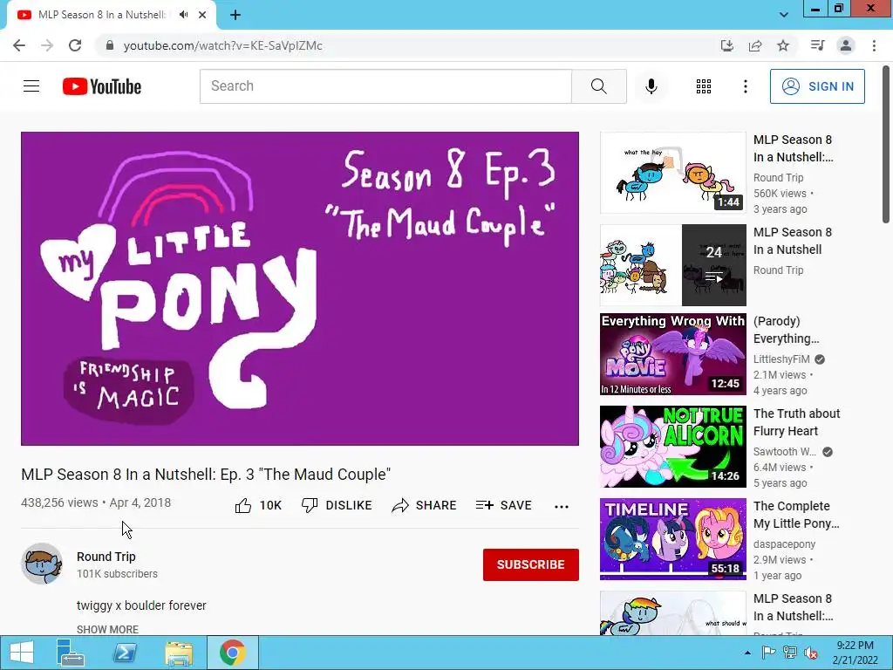Image resolution: width=893 pixels, height=670 pixels.
Task: Launch PowerShell from taskbar
Action: coord(124,653)
